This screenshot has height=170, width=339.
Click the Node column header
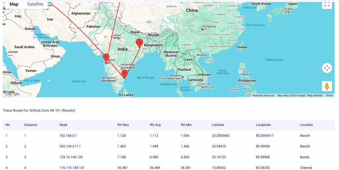click(x=63, y=125)
